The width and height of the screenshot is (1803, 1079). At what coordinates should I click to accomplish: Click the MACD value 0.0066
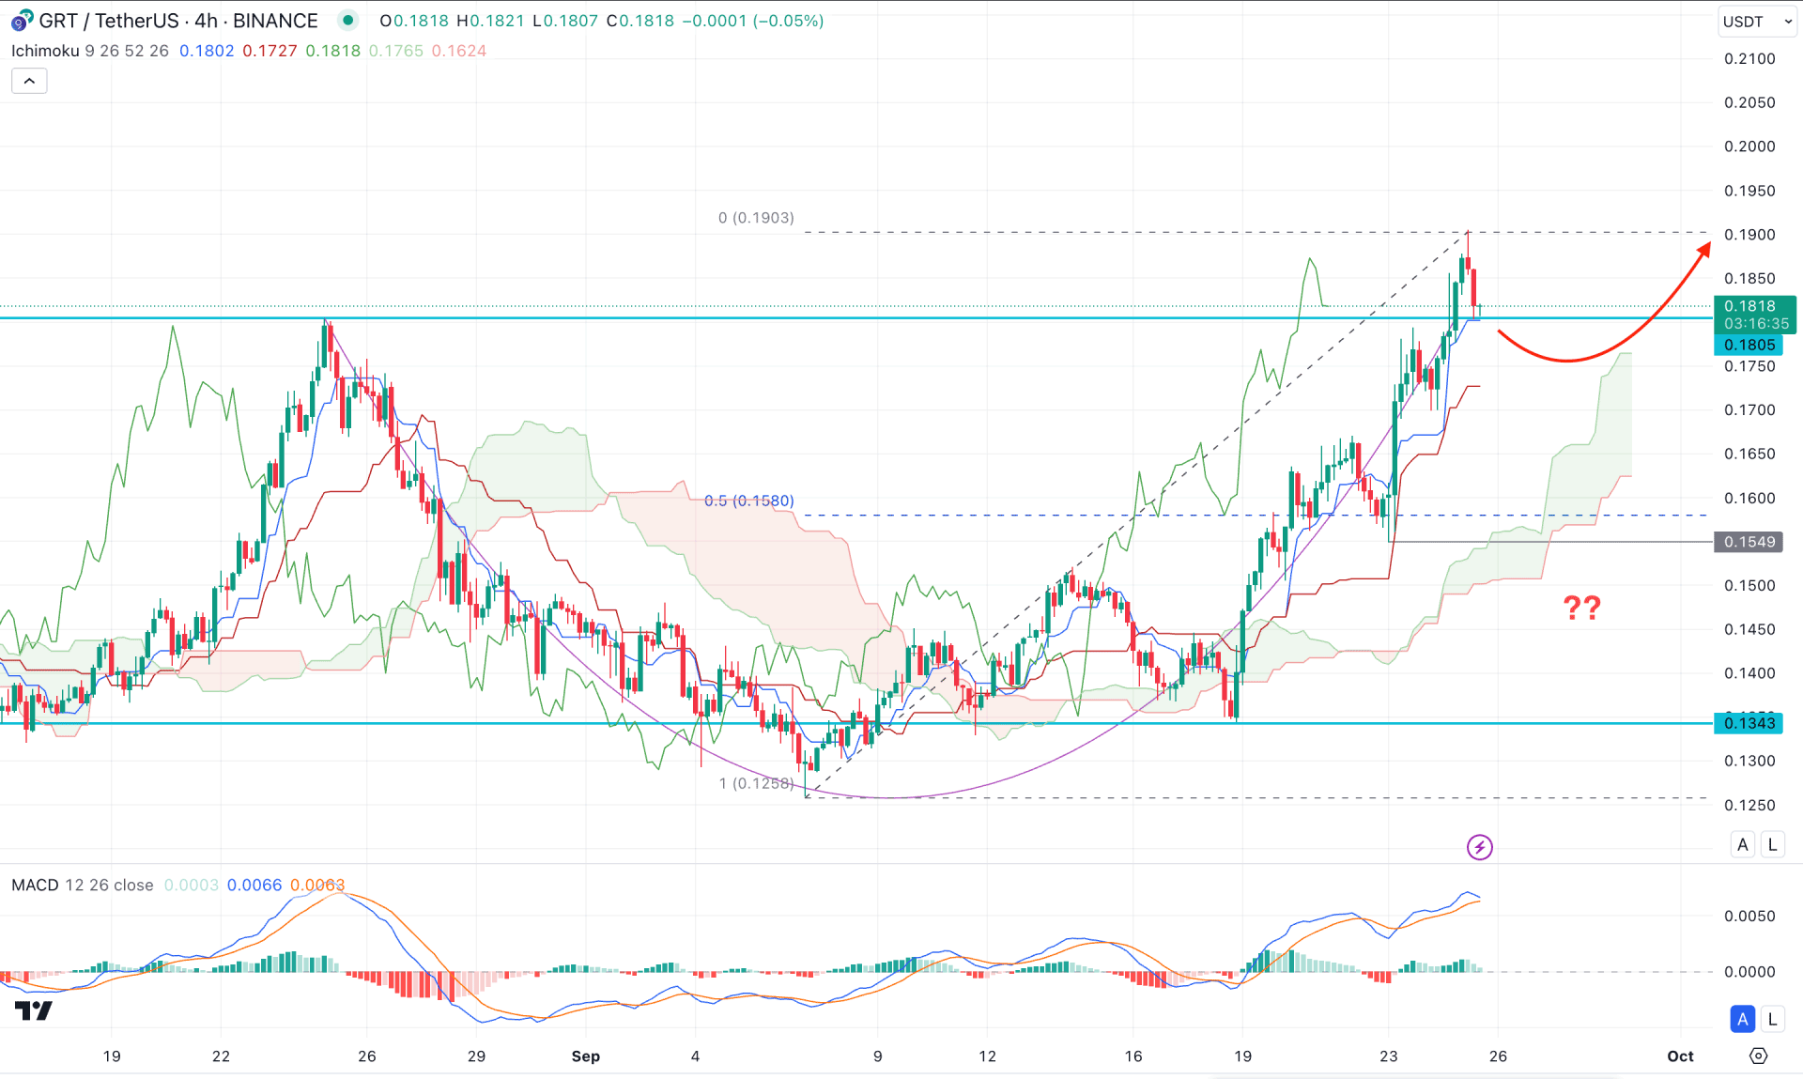coord(254,885)
